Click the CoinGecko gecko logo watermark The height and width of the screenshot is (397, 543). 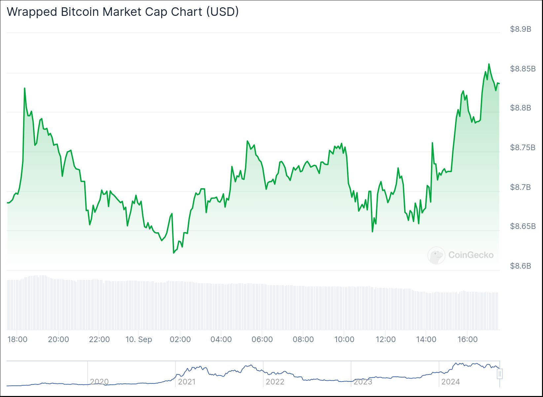click(x=436, y=255)
